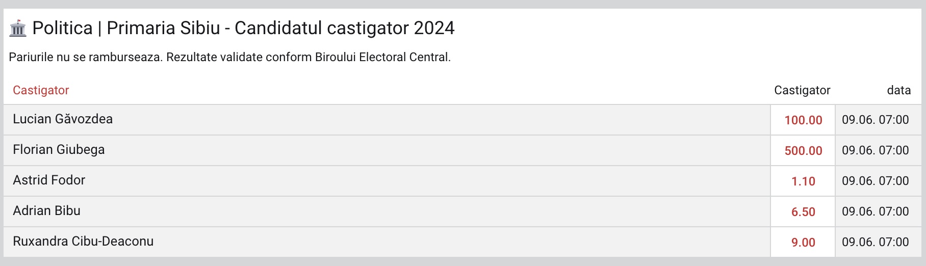The width and height of the screenshot is (926, 266).
Task: Click the Adrian Bibu candidate name
Action: [46, 211]
